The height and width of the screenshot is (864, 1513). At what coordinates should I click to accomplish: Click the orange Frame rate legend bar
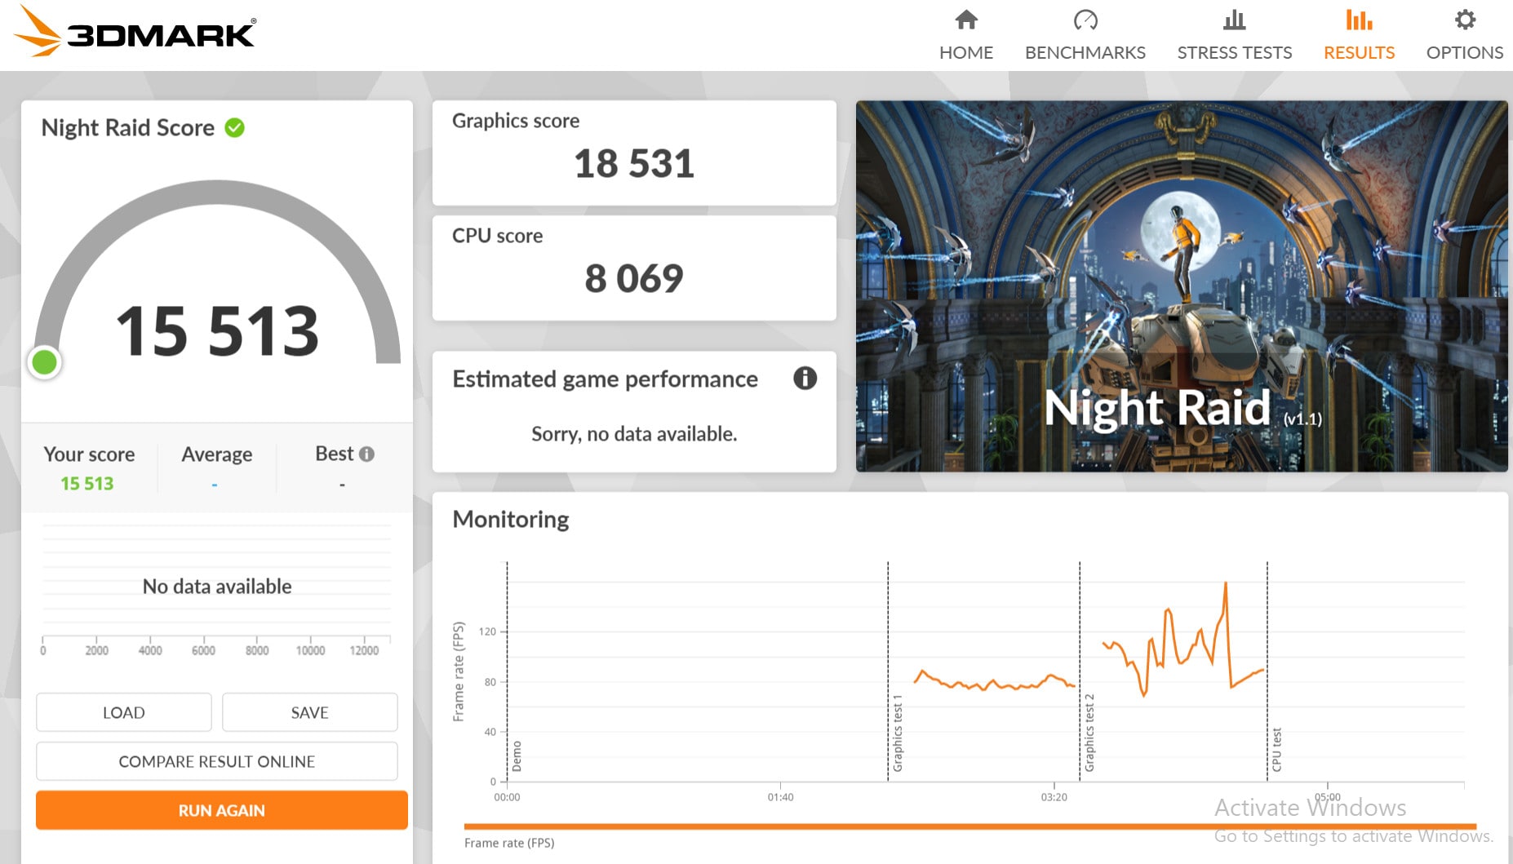[970, 826]
